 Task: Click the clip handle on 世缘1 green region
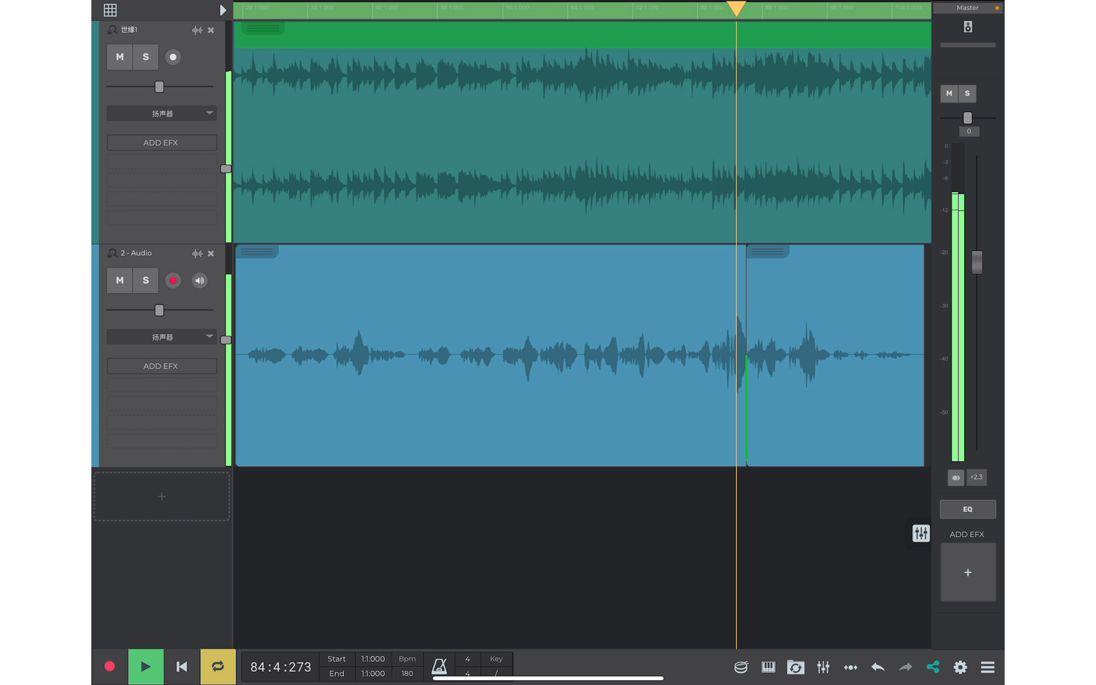(263, 29)
